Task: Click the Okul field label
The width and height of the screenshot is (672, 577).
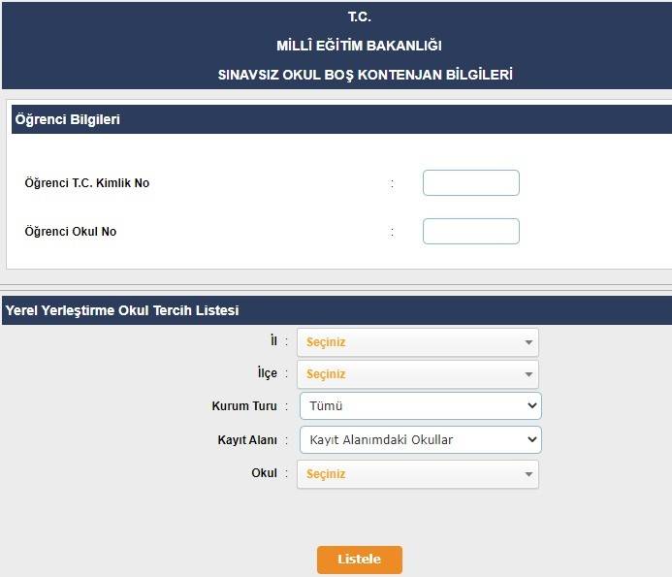Action: tap(264, 474)
